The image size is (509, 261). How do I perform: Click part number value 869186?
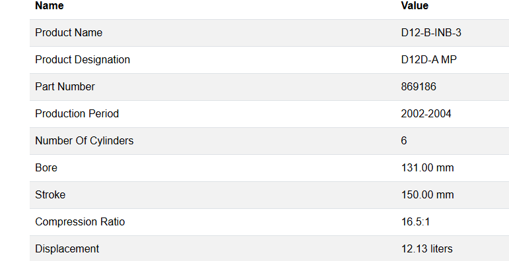coord(419,86)
